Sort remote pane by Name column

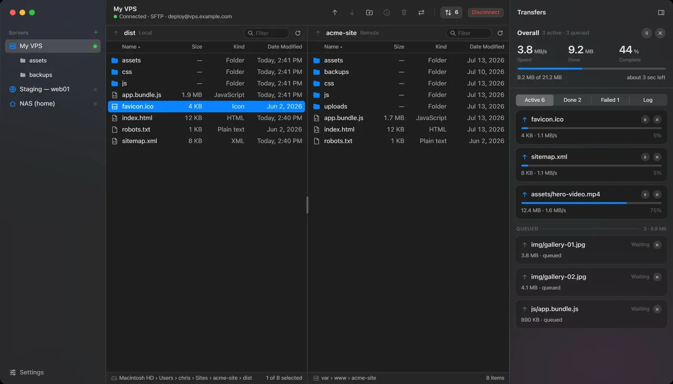334,47
